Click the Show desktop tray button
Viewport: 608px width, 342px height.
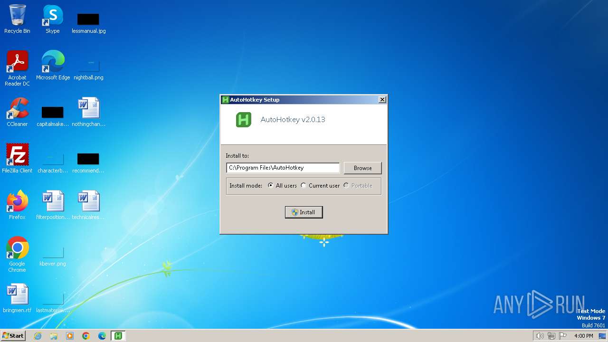point(602,336)
